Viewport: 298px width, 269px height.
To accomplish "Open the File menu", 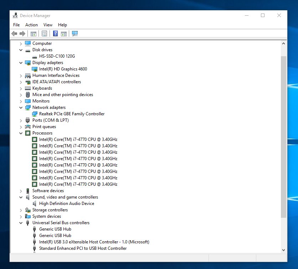I will [16, 25].
